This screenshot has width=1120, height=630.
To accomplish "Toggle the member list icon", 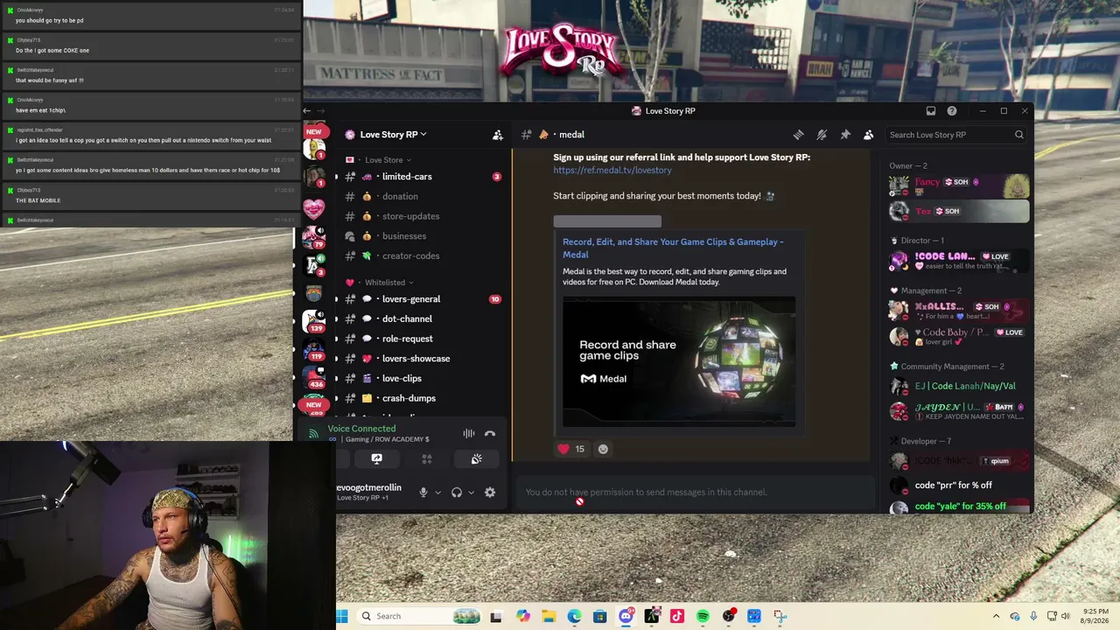I will [x=868, y=135].
